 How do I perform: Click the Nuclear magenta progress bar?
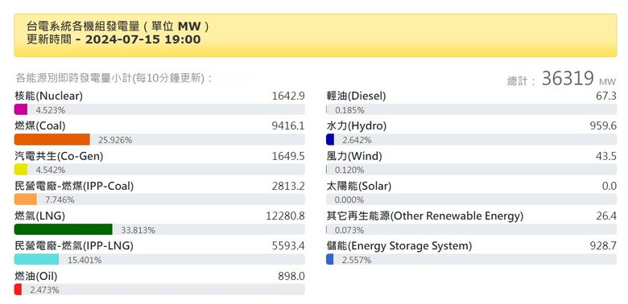tap(21, 109)
